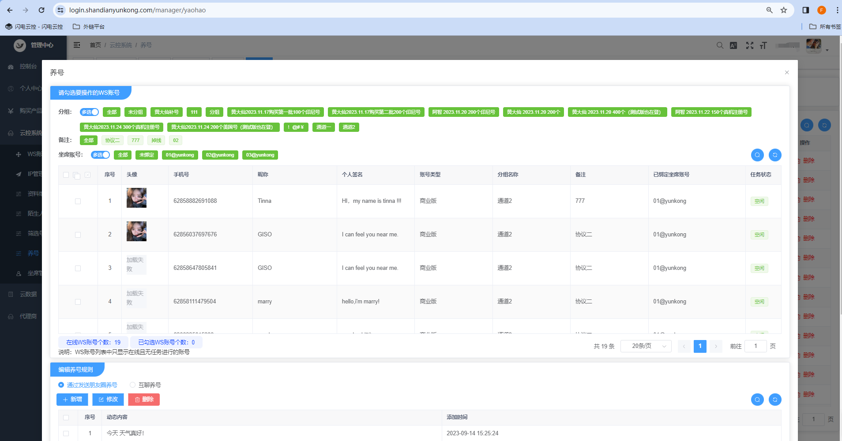Click the refresh icon above WS account table
Screen dimensions: 842x441
pyautogui.click(x=775, y=155)
